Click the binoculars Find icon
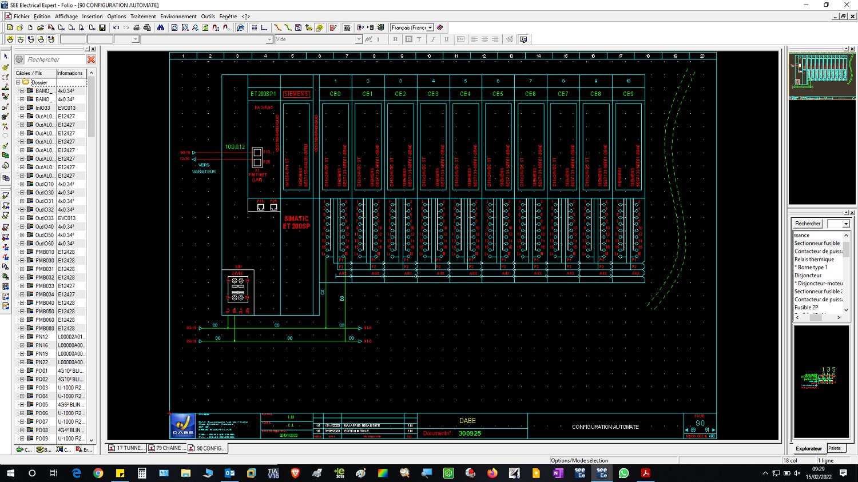The width and height of the screenshot is (858, 482). (161, 27)
